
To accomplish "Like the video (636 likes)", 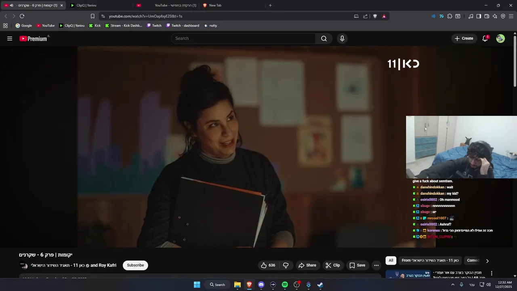I will tap(268, 265).
